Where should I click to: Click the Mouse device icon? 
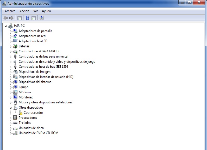click(x=15, y=102)
